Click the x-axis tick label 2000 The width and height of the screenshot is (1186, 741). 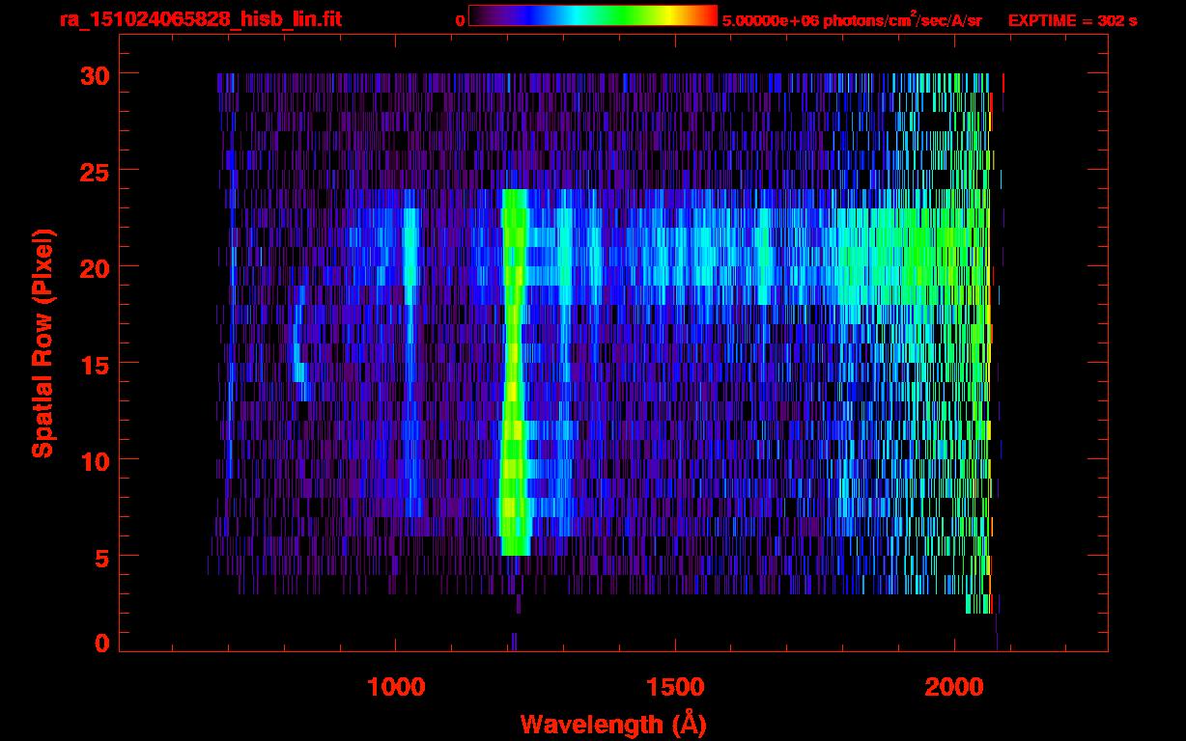coord(954,687)
